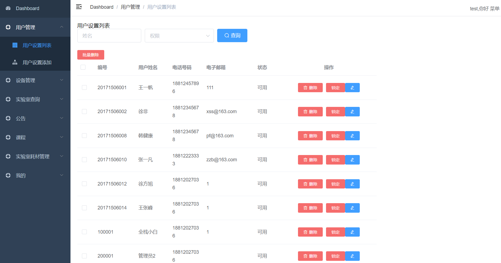Edit user 韩健康 with pencil icon
This screenshot has height=263, width=501.
coord(352,136)
